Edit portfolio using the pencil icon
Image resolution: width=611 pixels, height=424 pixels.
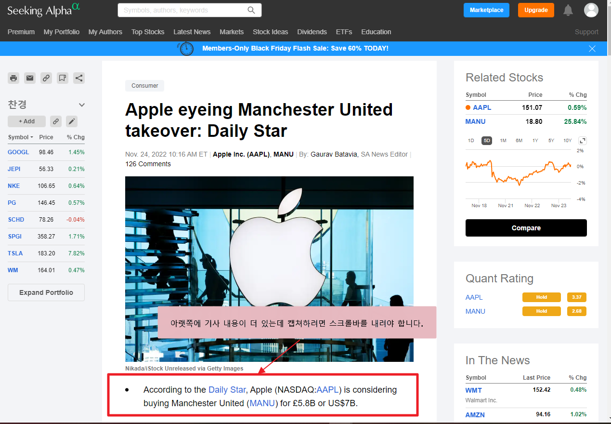[72, 121]
